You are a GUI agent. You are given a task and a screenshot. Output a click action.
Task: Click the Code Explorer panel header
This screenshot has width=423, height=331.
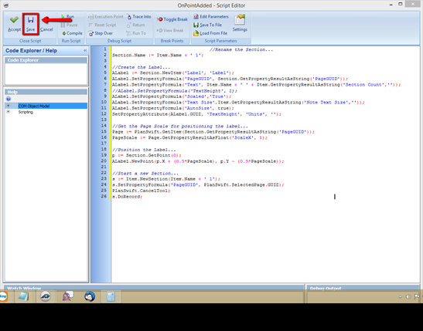click(x=46, y=60)
